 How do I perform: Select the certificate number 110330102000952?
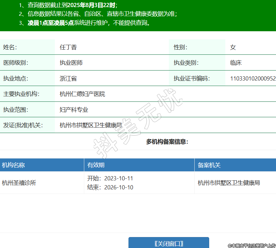(x=253, y=78)
